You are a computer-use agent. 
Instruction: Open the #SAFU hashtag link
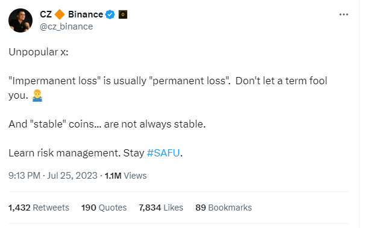pyautogui.click(x=163, y=153)
